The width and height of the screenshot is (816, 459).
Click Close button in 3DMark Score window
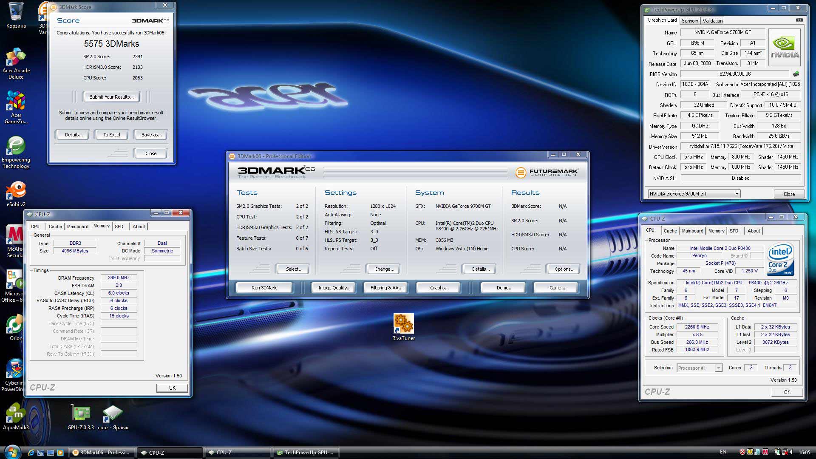click(151, 153)
